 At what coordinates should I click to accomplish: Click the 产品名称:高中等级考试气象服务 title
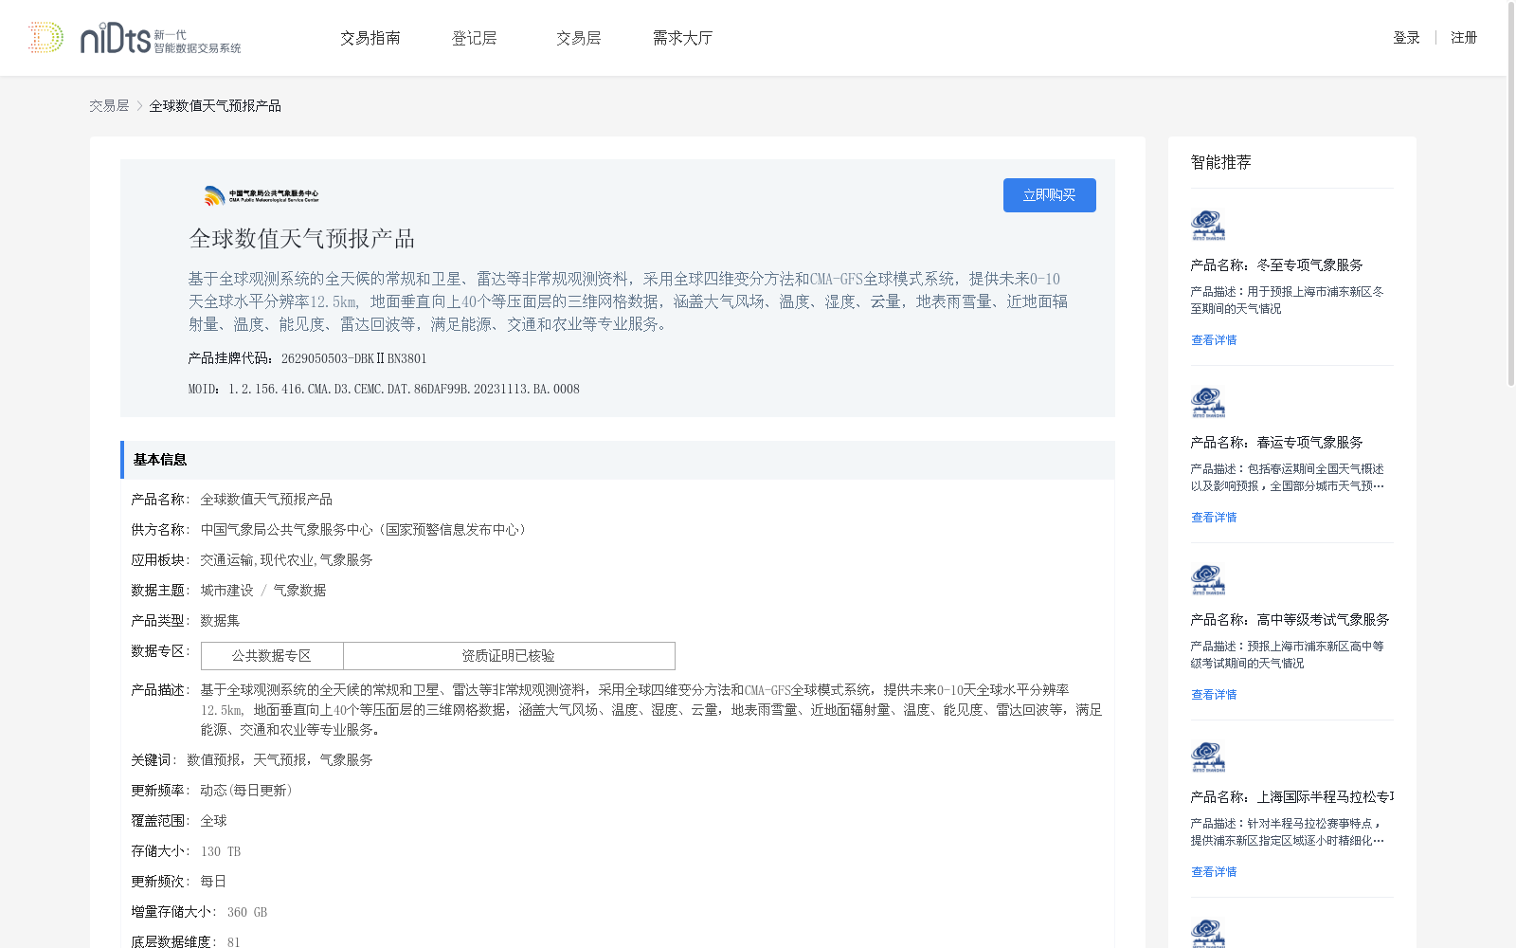[1290, 620]
